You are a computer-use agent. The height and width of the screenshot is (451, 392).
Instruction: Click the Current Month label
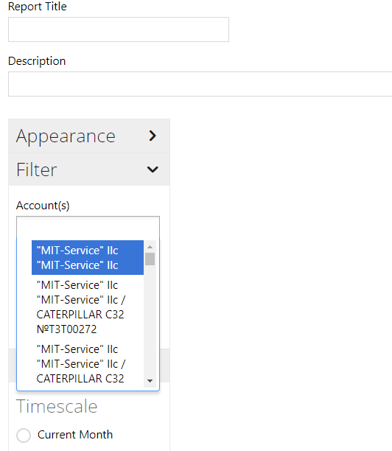tap(75, 435)
